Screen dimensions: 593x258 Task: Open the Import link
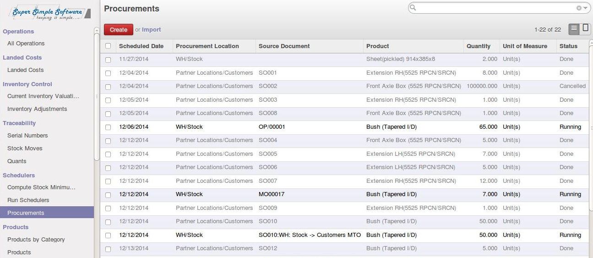click(x=151, y=30)
